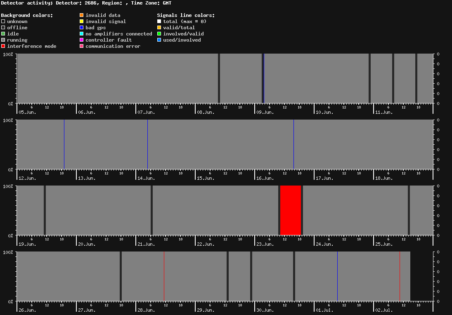Click the red interference block on 23.Jun.
Image resolution: width=452 pixels, height=315 pixels.
point(291,210)
